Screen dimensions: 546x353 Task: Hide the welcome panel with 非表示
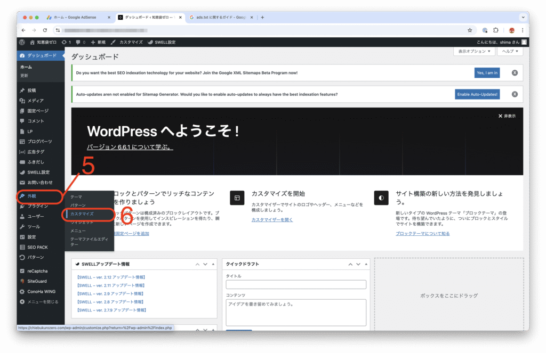click(507, 116)
